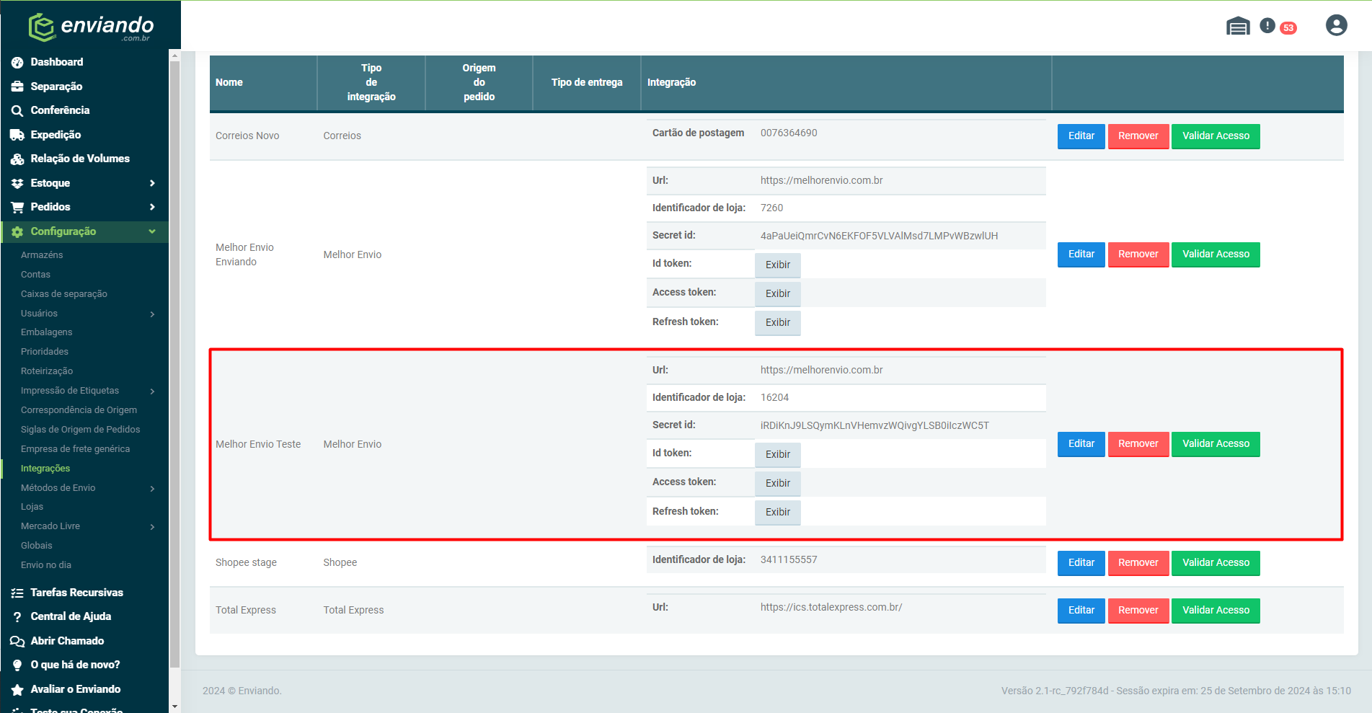Click the Avaliar o Enviando star icon
This screenshot has height=713, width=1372.
tap(17, 690)
